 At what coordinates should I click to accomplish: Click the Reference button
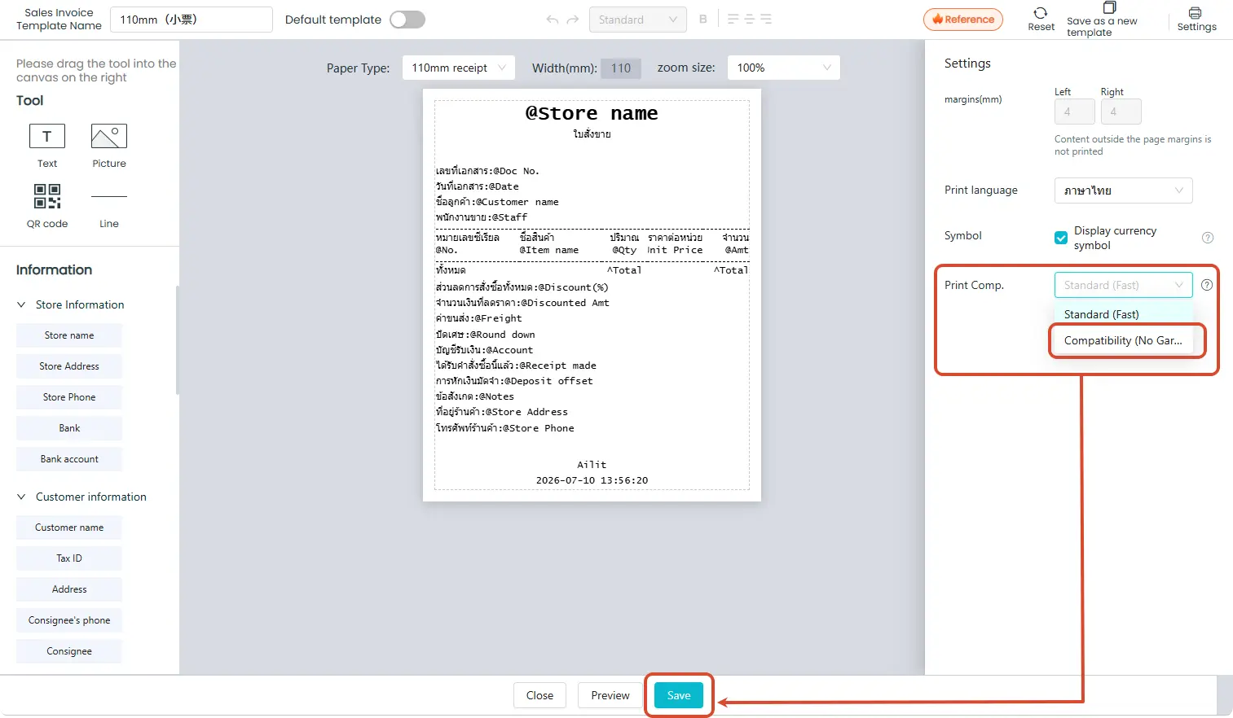pyautogui.click(x=963, y=20)
